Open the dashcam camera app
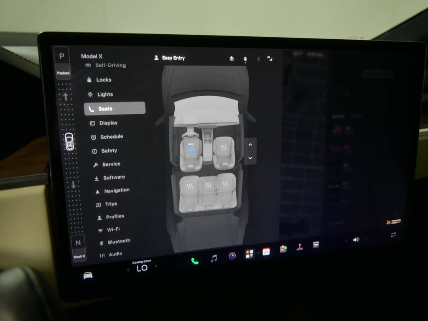The image size is (428, 321). [232, 256]
